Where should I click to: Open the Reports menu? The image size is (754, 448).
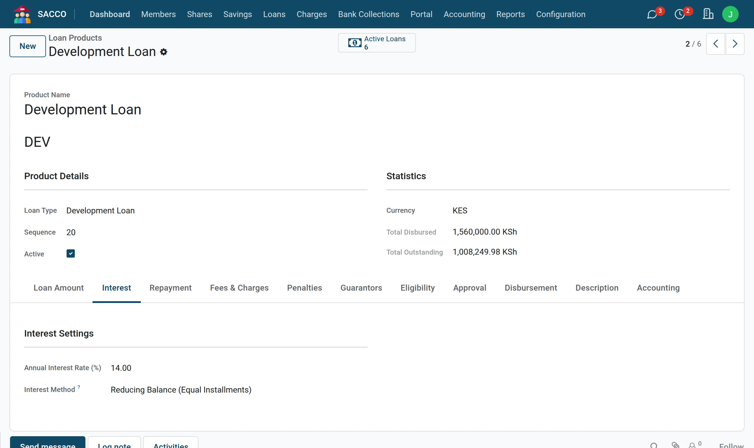click(511, 14)
